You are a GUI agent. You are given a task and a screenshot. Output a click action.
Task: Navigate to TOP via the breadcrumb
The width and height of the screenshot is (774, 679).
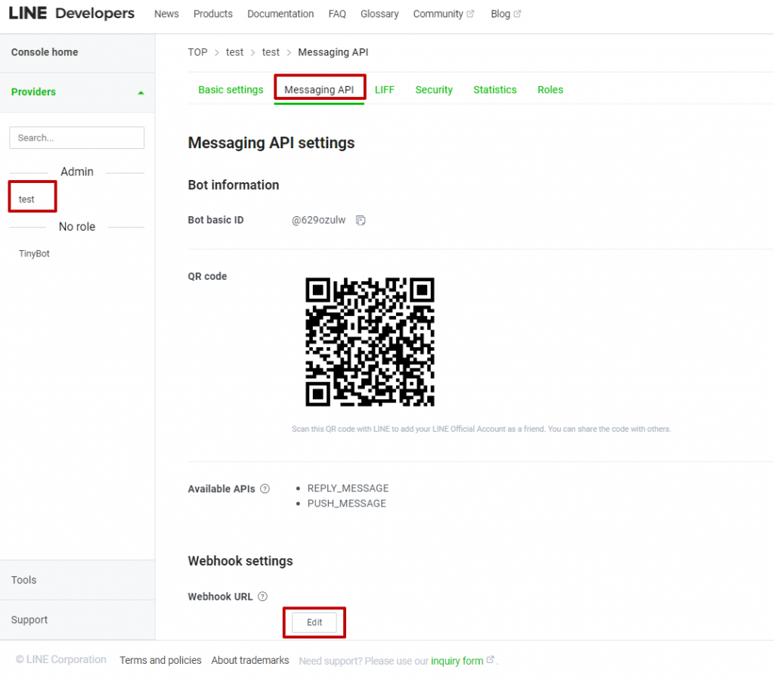coord(197,52)
